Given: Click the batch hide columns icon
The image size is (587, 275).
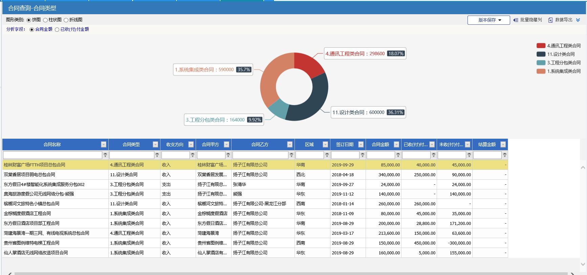Looking at the screenshot, I should pyautogui.click(x=516, y=20).
